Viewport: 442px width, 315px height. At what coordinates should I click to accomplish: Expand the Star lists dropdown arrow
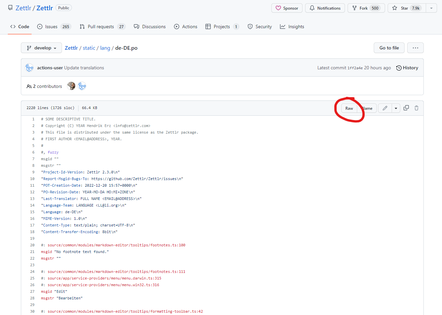coord(431,8)
